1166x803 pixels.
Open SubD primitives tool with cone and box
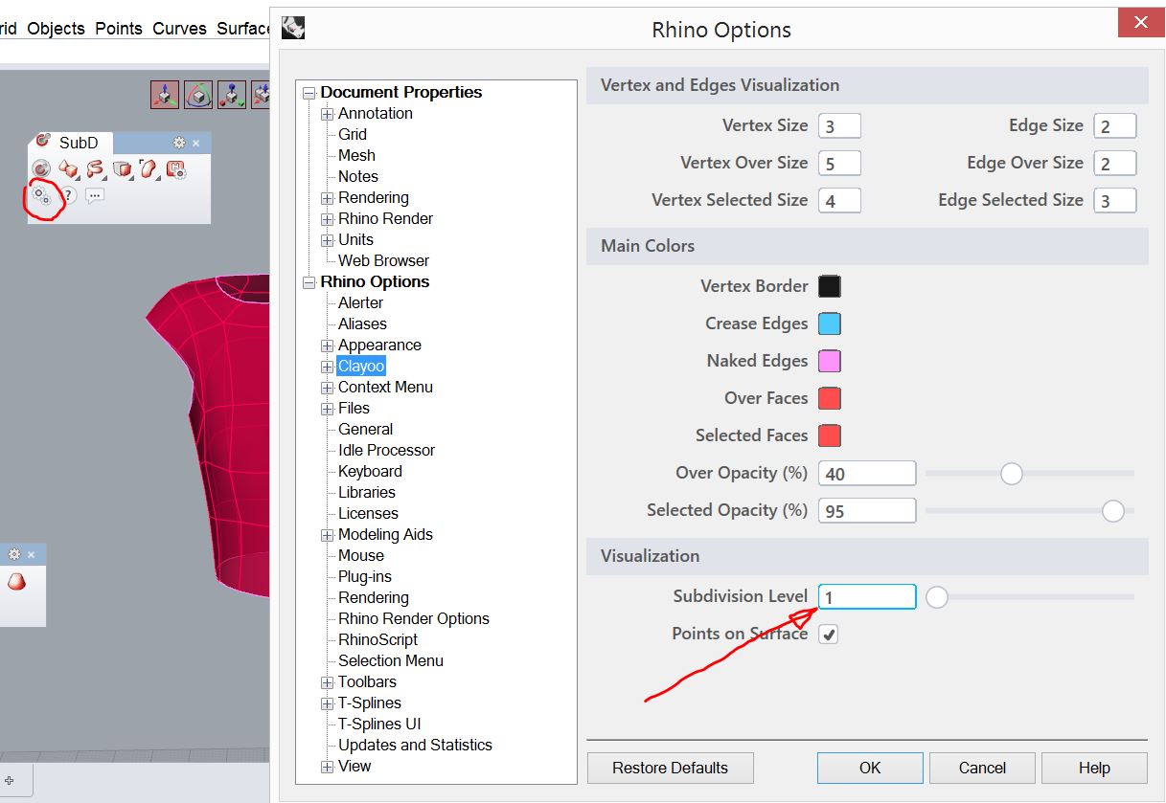coord(68,169)
